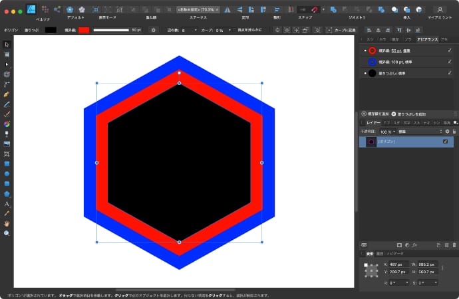The width and height of the screenshot is (459, 299).
Task: Select the Zoom magnifier tool
Action: coord(7,233)
